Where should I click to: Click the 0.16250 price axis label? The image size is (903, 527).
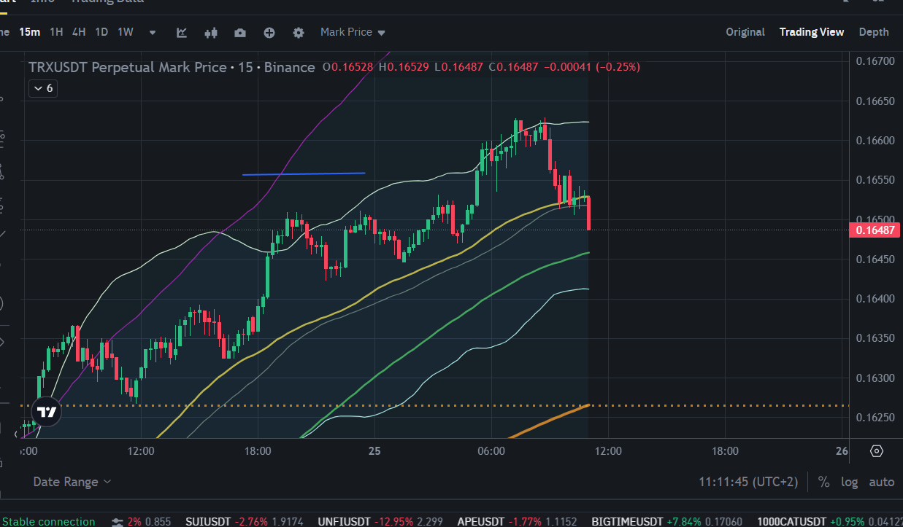coord(875,418)
